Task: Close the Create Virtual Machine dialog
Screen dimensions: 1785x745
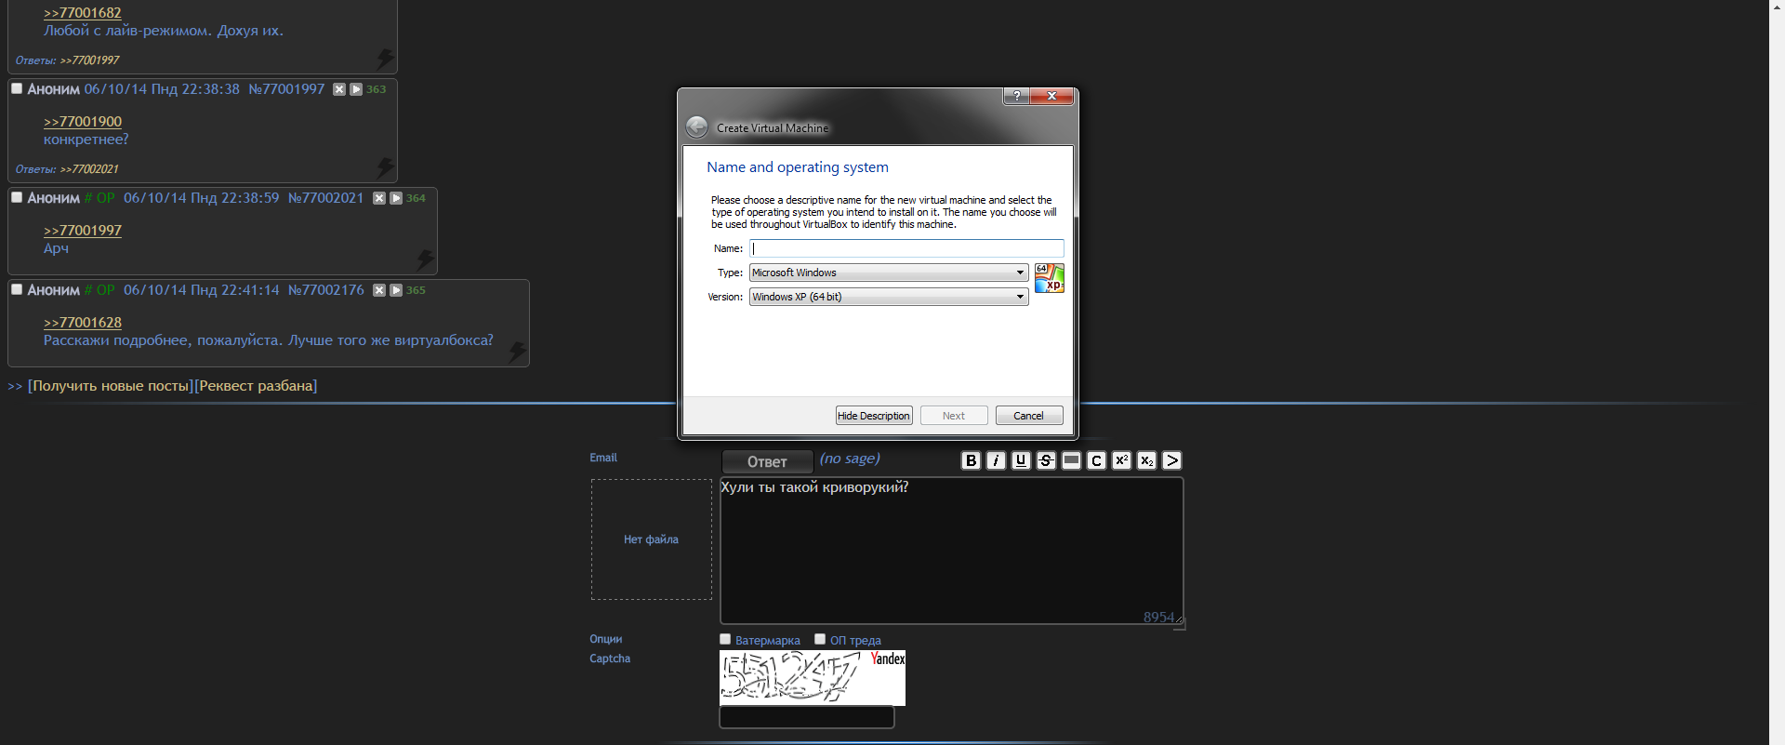Action: click(1052, 96)
